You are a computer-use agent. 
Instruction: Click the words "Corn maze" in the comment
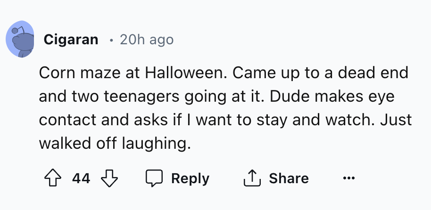pyautogui.click(x=75, y=73)
